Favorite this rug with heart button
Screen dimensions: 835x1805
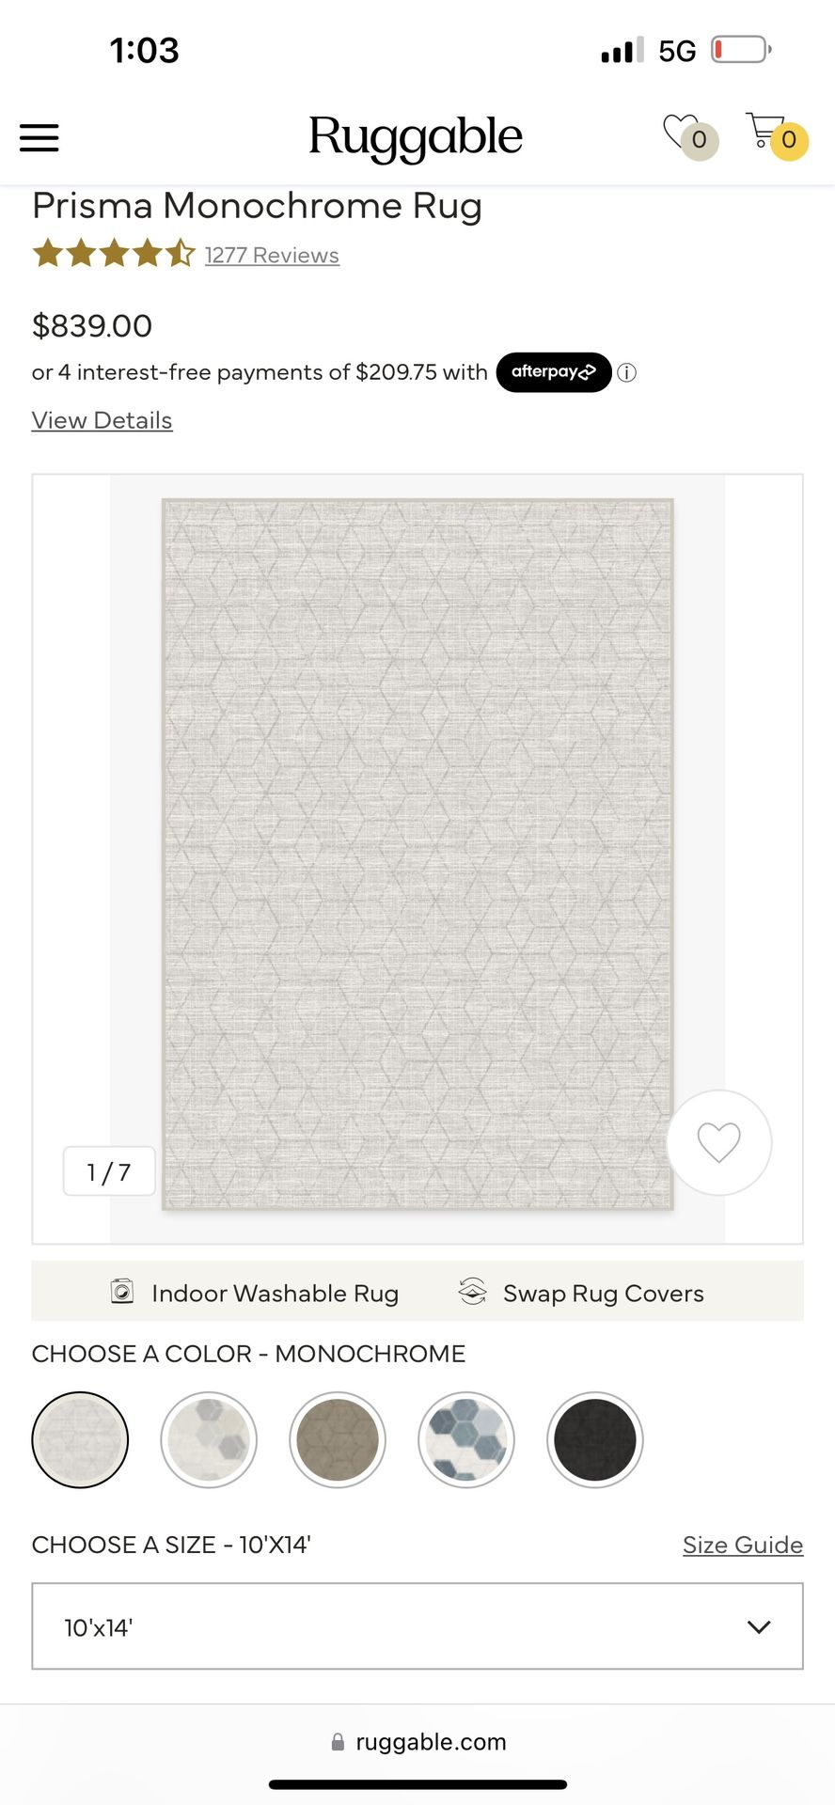[719, 1142]
